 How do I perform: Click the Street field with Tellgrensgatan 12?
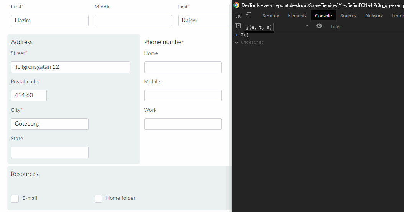point(71,67)
